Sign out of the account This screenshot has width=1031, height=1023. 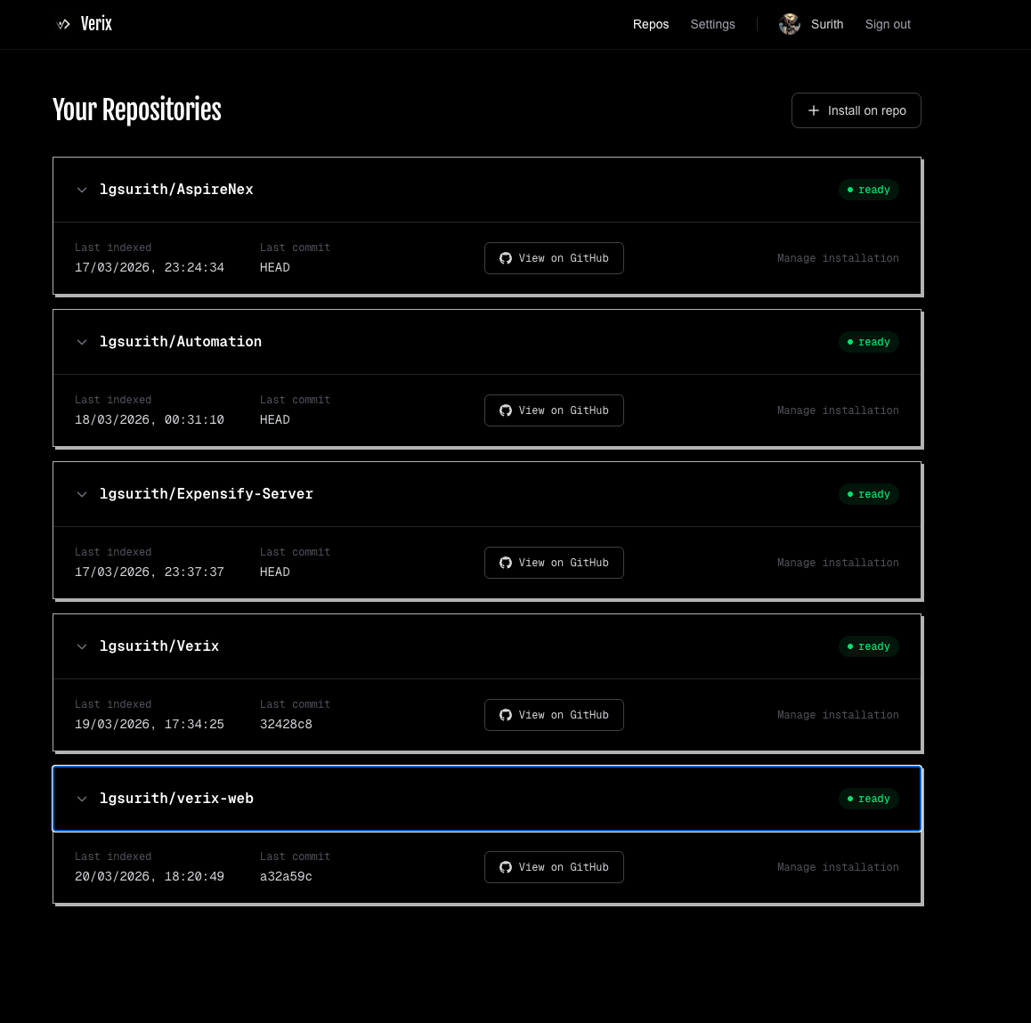(887, 24)
